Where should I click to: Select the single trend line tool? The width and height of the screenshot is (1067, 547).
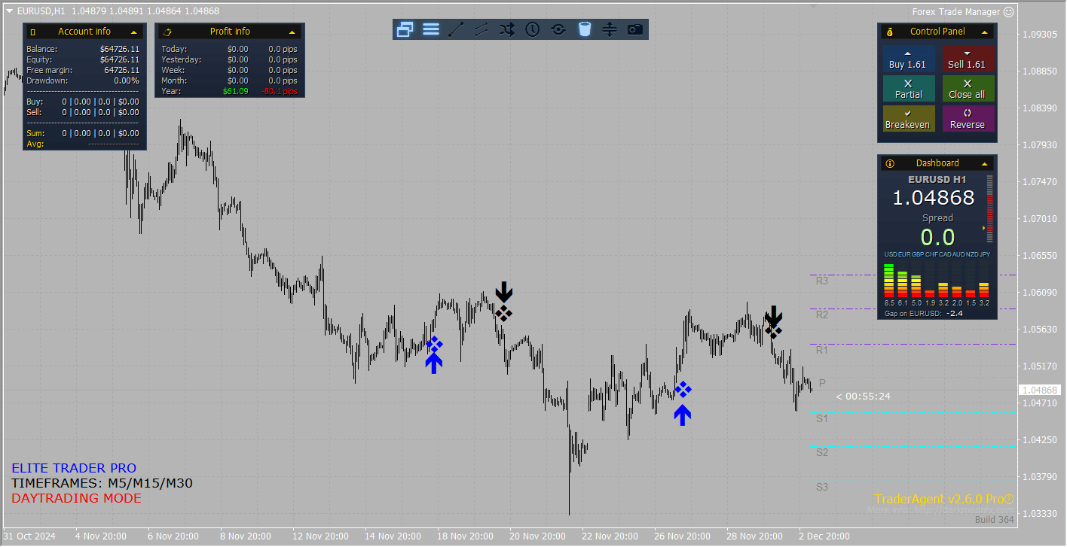457,29
